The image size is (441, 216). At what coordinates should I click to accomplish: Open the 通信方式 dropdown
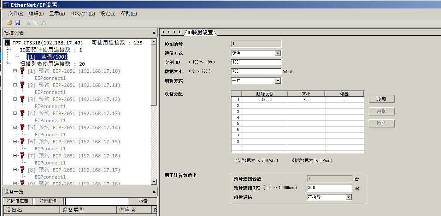point(278,53)
